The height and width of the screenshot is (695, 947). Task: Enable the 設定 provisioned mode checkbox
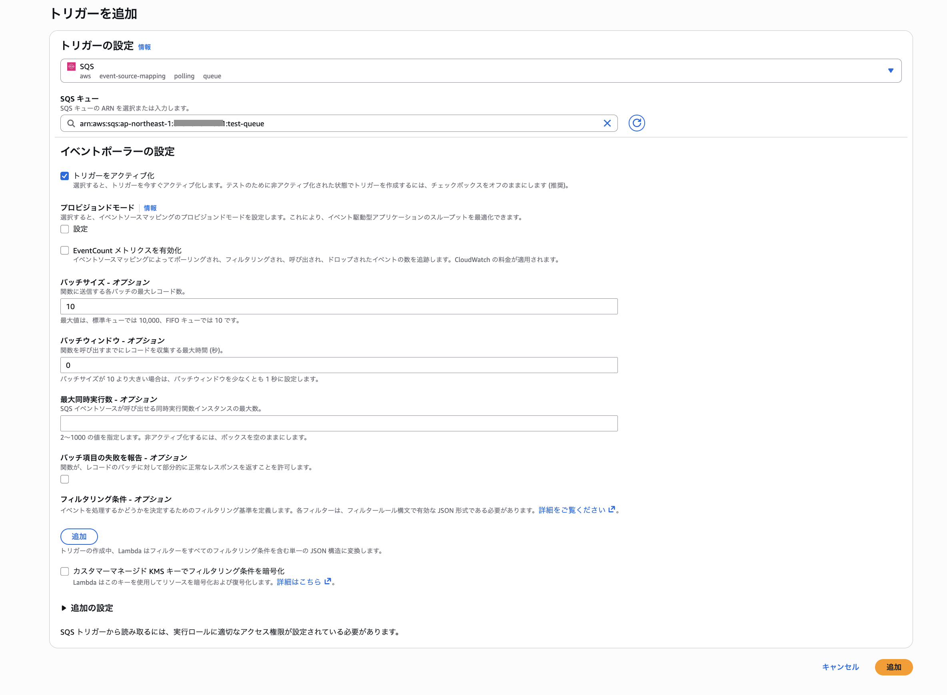coord(64,229)
